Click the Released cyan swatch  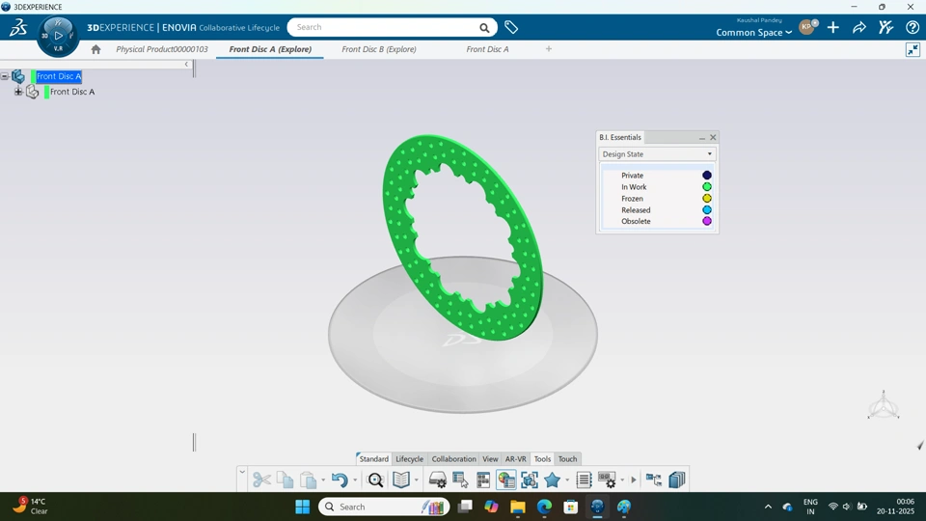(707, 209)
